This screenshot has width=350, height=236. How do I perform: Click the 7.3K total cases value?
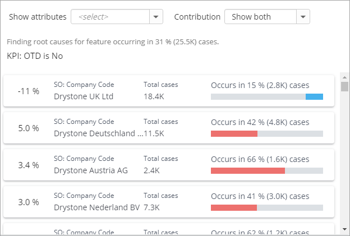(x=151, y=207)
